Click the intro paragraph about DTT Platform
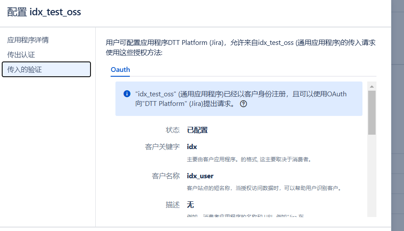Screen dimensions: 404x231 point(240,48)
